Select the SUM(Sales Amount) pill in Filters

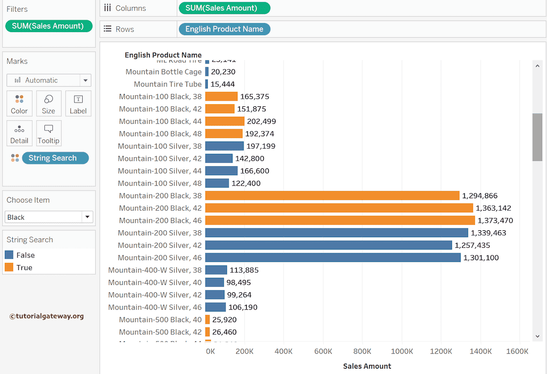[x=48, y=26]
